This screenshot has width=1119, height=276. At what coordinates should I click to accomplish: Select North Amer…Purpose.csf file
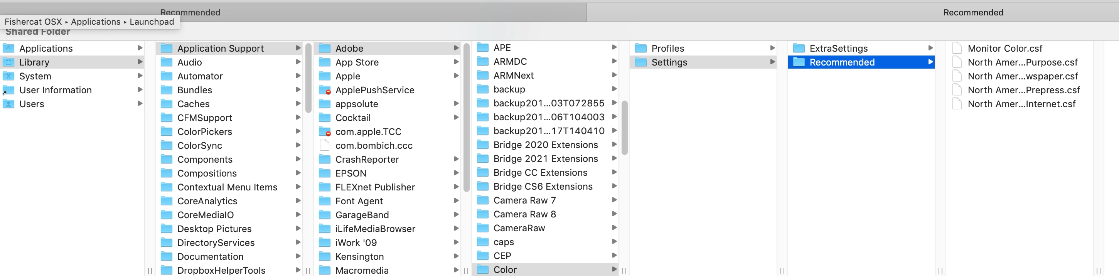(x=1020, y=62)
